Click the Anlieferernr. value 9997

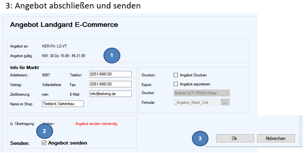[46, 75]
